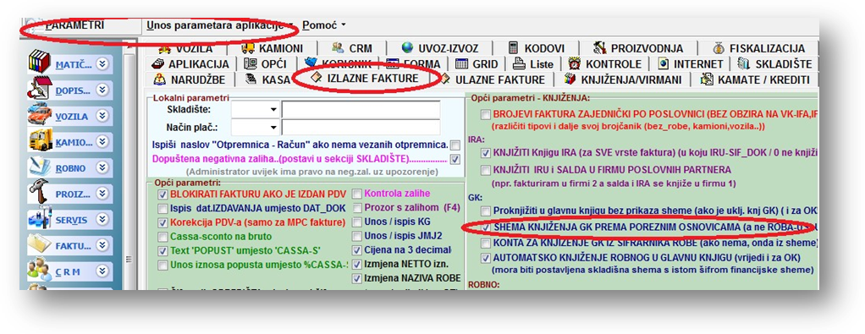
Task: Toggle Izmjena NETTO izn. checkbox
Action: (357, 264)
